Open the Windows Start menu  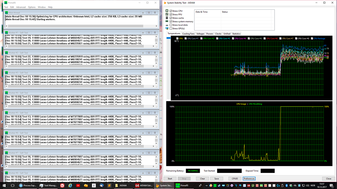[4, 185]
